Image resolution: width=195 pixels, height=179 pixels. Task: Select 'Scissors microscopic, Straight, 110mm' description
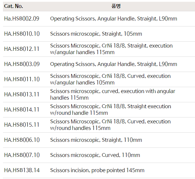coord(96,140)
